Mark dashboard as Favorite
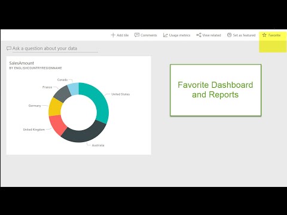Image resolution: width=287 pixels, height=215 pixels. 271,35
